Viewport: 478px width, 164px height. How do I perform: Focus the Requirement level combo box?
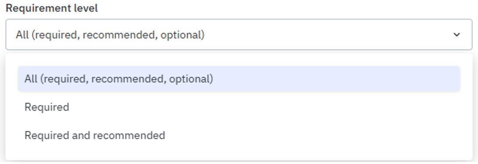coord(239,34)
